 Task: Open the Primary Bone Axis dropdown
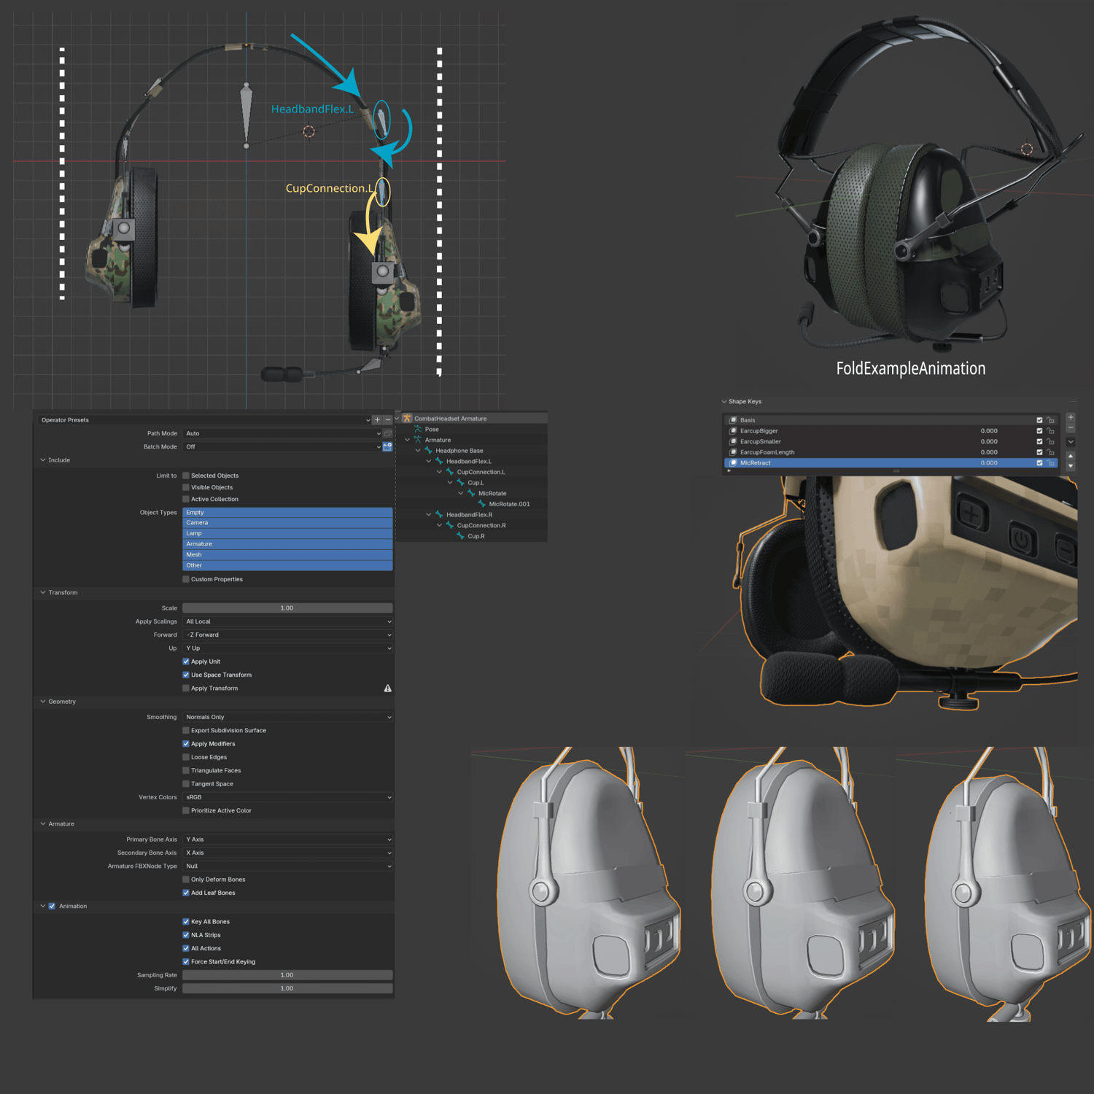(287, 839)
